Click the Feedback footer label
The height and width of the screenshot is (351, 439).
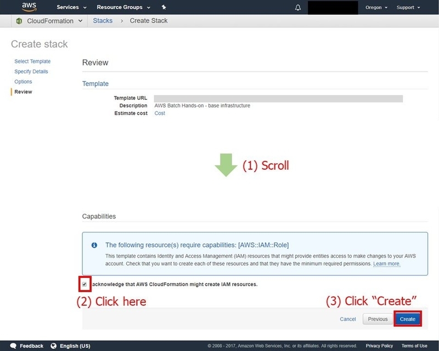(x=31, y=346)
